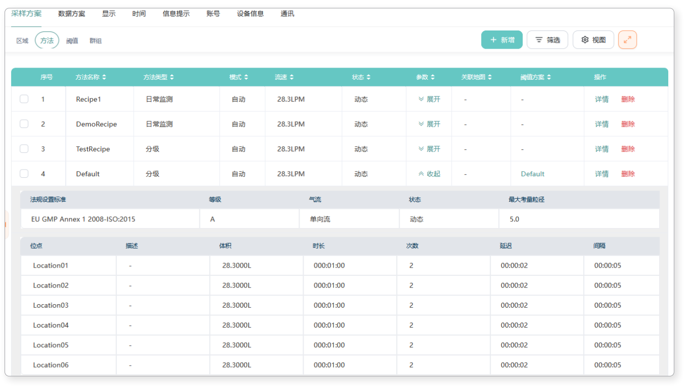Viewport: 684px width, 389px height.
Task: Switch to the 数据方案 tab
Action: (x=72, y=14)
